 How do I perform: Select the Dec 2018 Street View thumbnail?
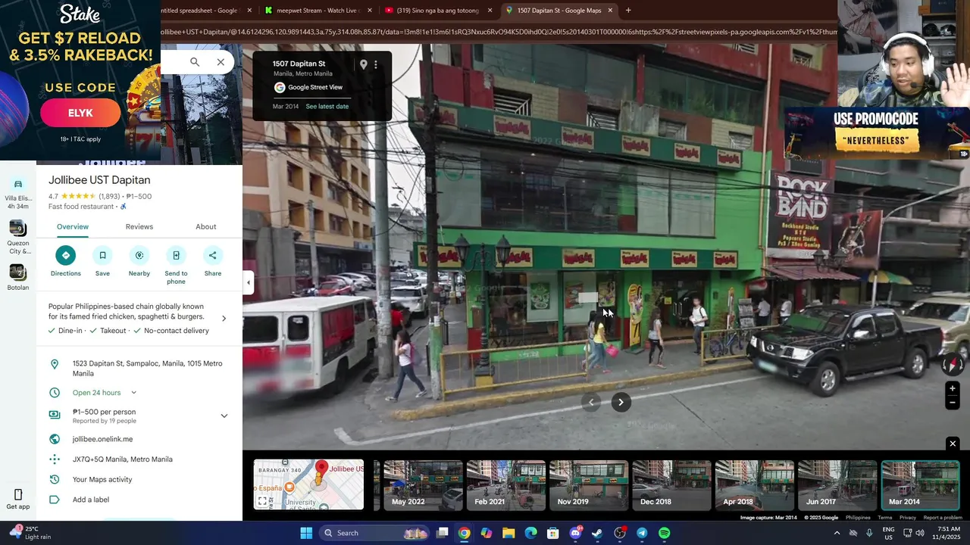coord(671,485)
